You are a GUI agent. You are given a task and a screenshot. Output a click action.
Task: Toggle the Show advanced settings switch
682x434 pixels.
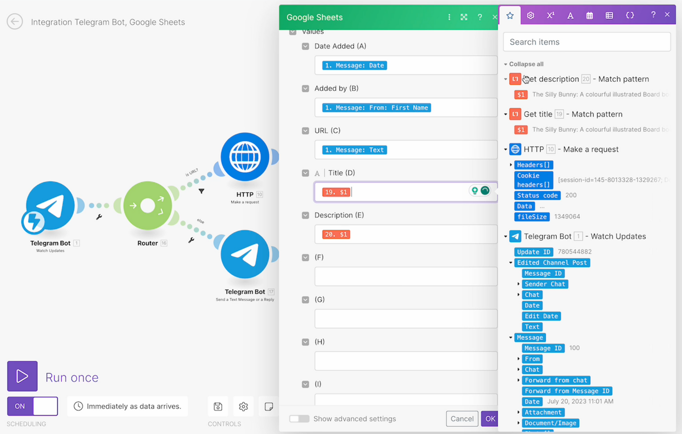point(298,419)
